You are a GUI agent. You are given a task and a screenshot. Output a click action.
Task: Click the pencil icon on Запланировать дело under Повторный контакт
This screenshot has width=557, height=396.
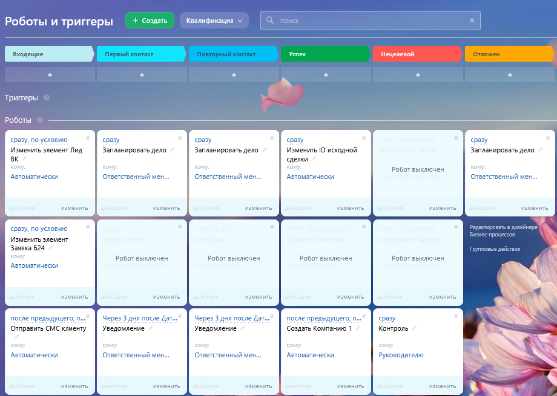264,150
